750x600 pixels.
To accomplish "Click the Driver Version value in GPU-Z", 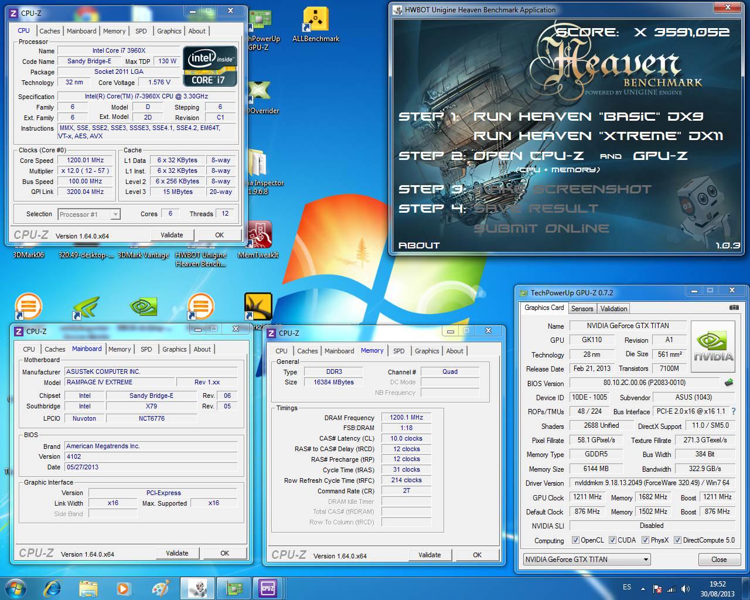I will tap(651, 483).
